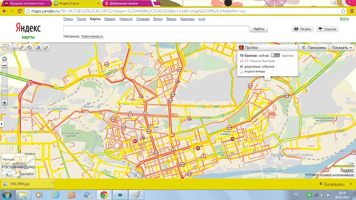Viewport: 356px width, 200px height.
Task: Click the Ростов-на-Дону overview minimap
Action: pos(18,166)
